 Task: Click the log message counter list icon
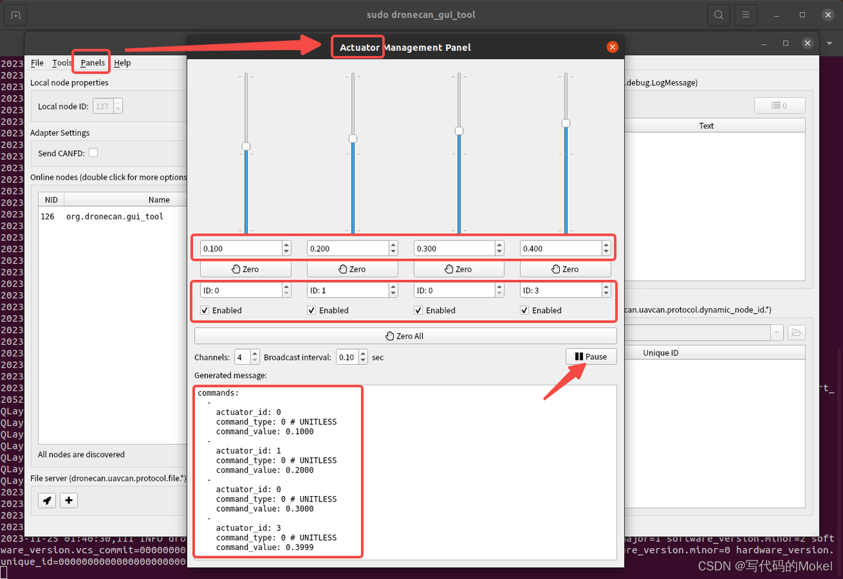click(780, 105)
